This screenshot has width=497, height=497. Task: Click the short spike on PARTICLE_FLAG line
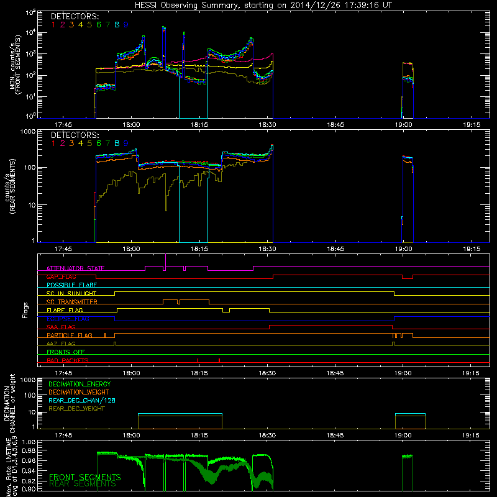(x=105, y=335)
